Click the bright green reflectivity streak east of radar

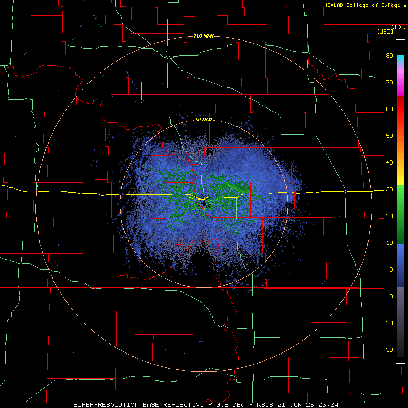[x=235, y=187]
